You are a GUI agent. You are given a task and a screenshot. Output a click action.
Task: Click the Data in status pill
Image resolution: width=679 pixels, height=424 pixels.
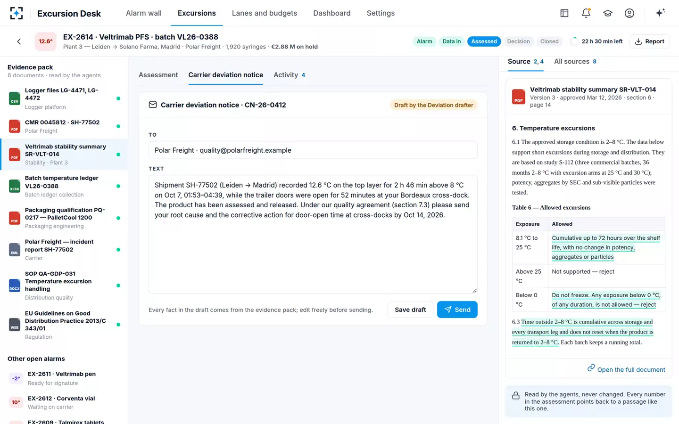pos(452,41)
